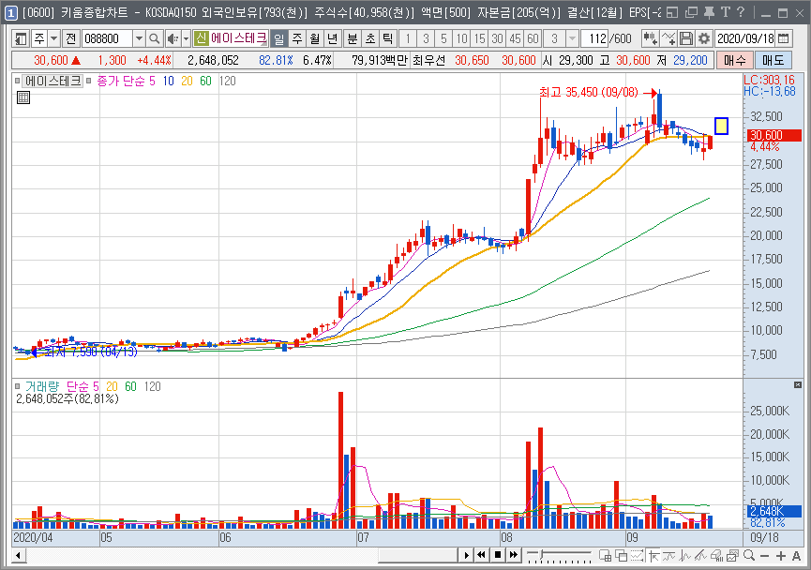Expand the stock code history dropdown
The width and height of the screenshot is (811, 570).
139,38
